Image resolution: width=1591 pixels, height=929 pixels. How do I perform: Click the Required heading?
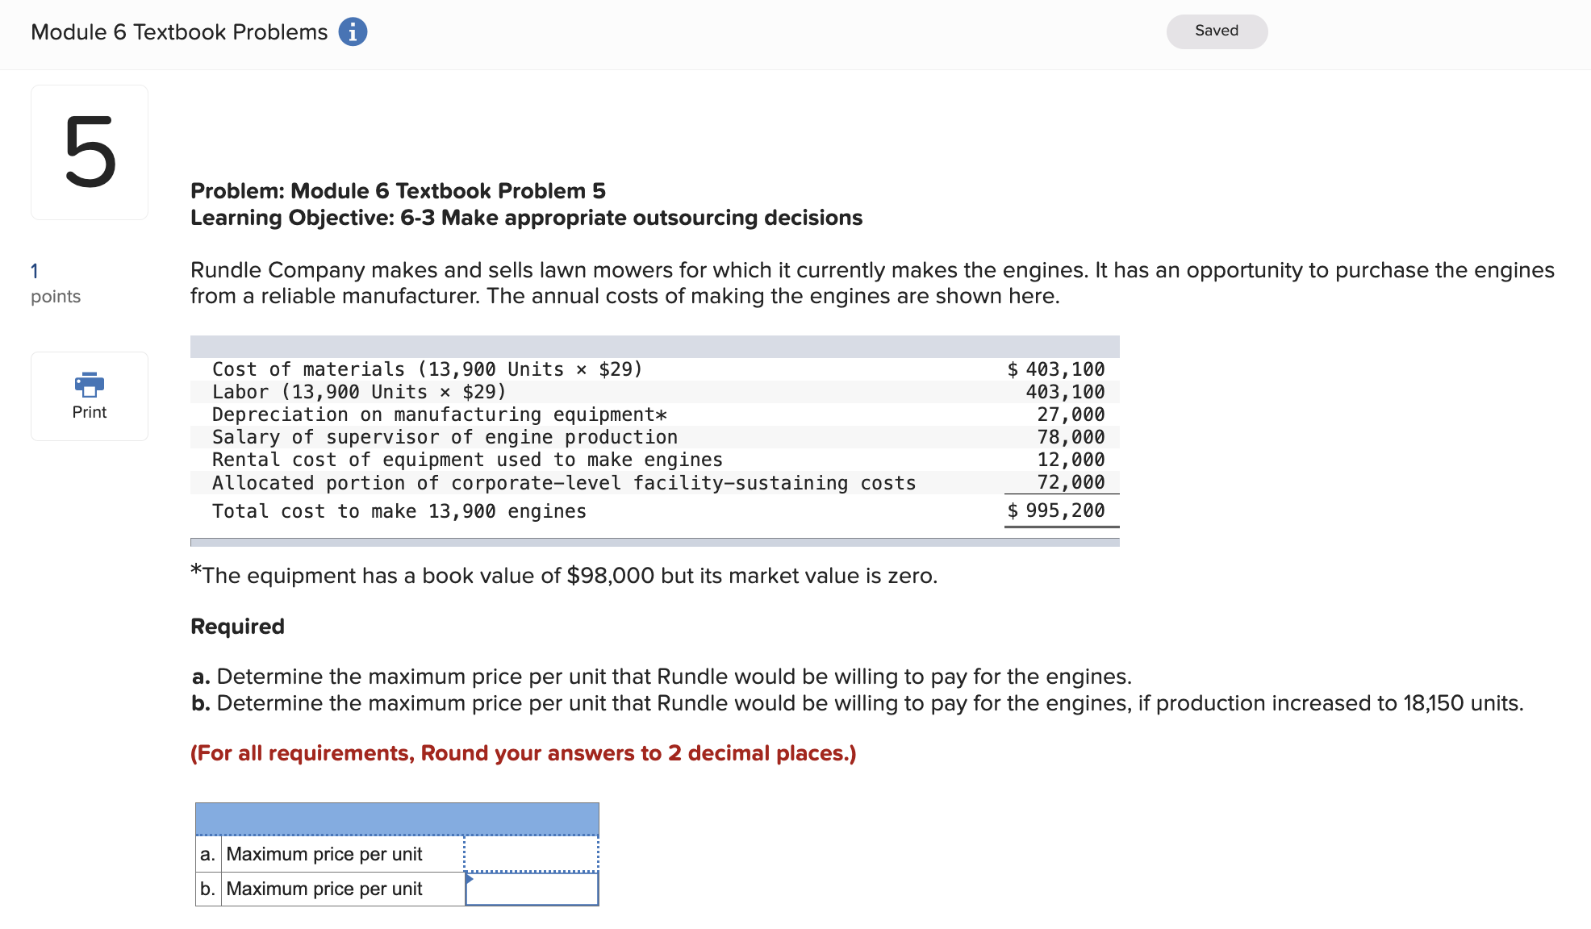tap(237, 627)
